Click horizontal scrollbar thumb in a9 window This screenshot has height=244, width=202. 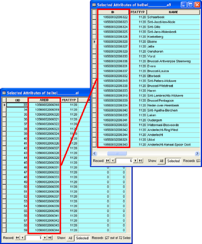(x=117, y=154)
